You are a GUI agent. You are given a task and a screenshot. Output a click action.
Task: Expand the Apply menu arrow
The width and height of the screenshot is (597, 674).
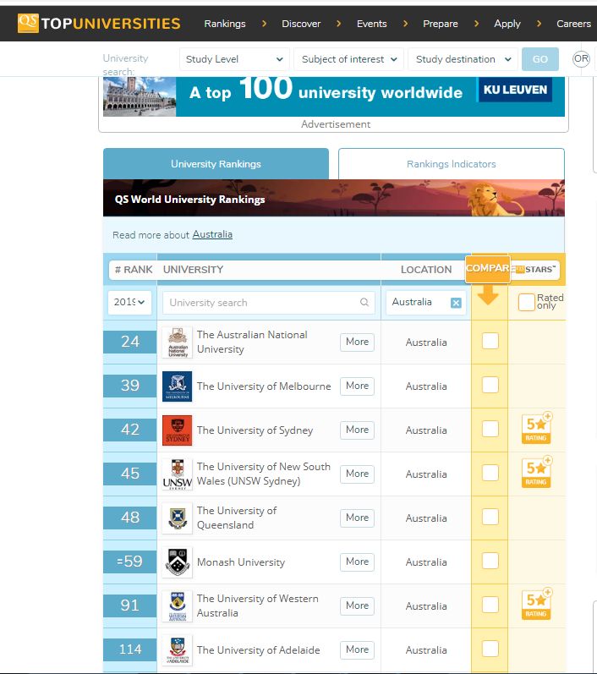point(539,24)
